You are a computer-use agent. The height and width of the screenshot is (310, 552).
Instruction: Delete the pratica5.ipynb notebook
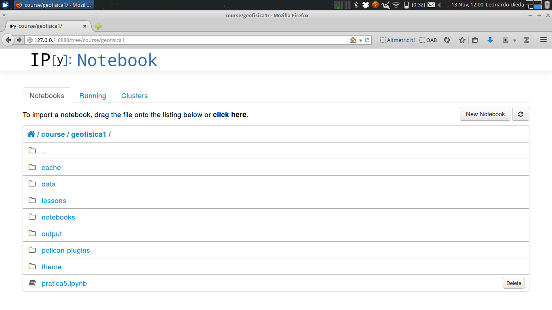(514, 283)
